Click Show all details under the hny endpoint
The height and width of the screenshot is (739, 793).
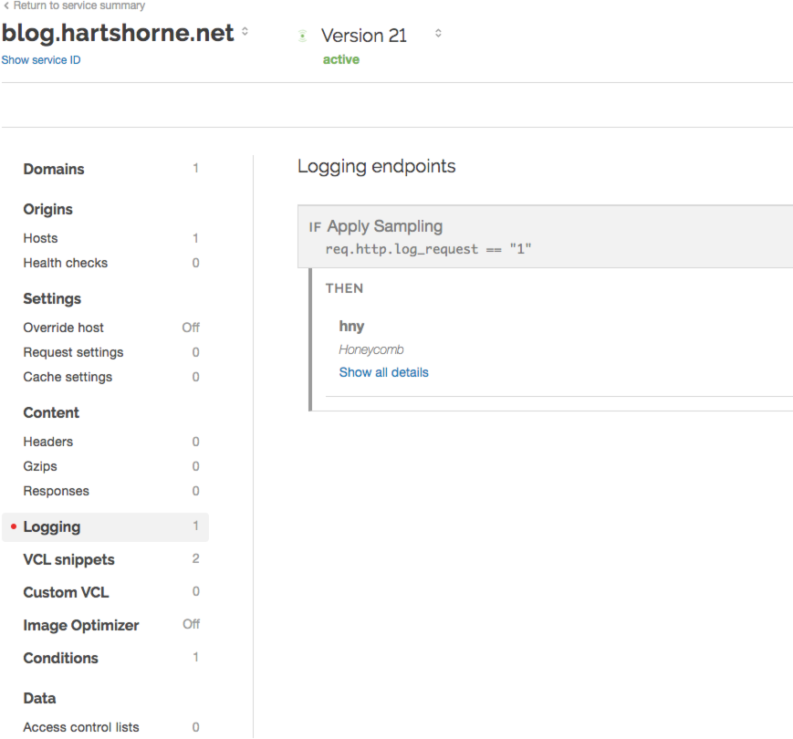pyautogui.click(x=383, y=371)
